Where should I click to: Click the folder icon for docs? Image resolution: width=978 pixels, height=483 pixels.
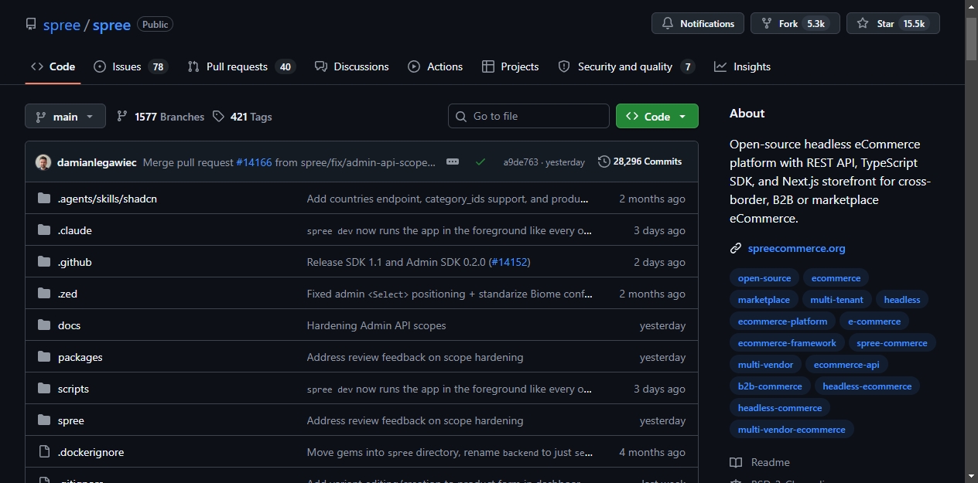[x=44, y=325]
